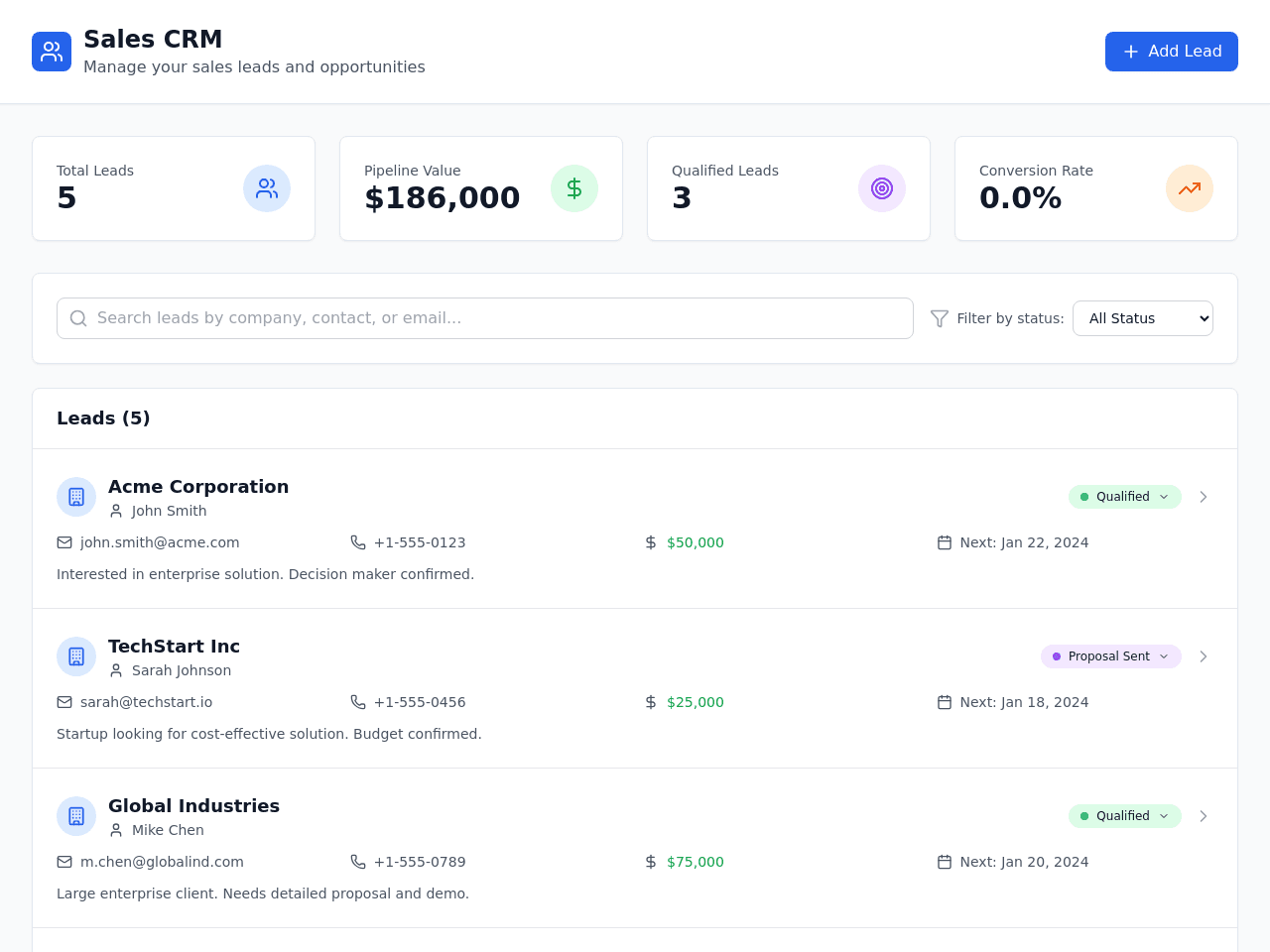The image size is (1270, 952).
Task: Expand the Acme Corporation lead chevron
Action: (1204, 497)
